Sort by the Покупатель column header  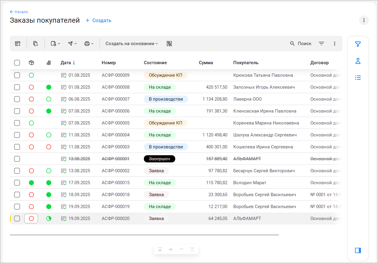tap(246, 63)
